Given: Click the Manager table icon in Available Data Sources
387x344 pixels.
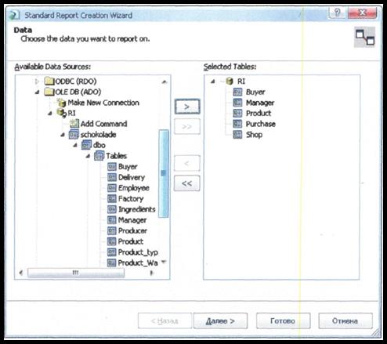Looking at the screenshot, I should pyautogui.click(x=112, y=220).
